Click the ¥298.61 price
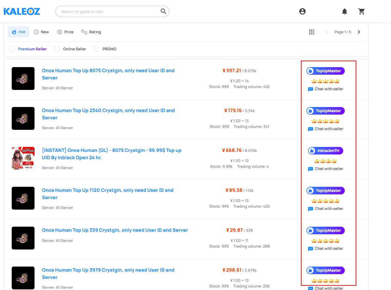This screenshot has width=391, height=290. point(232,270)
